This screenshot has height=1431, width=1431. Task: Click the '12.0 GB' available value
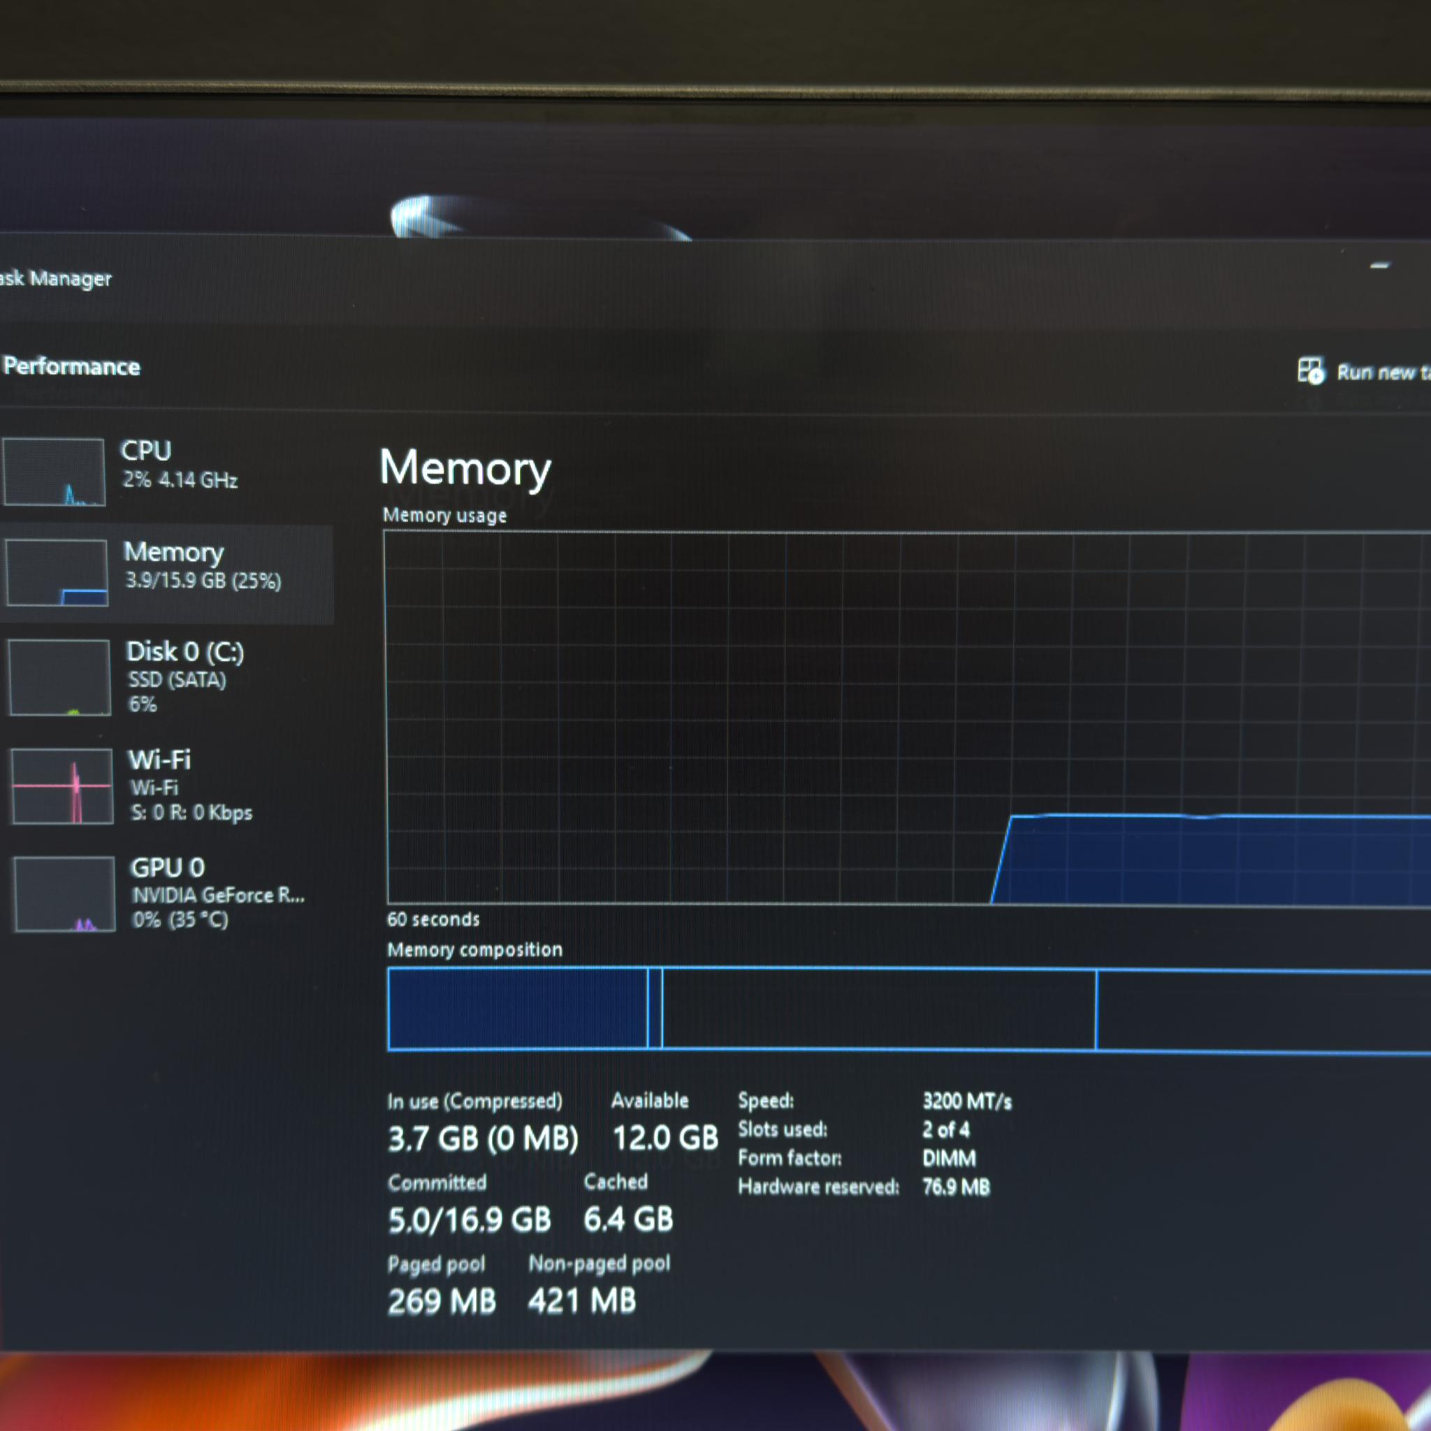click(665, 1138)
